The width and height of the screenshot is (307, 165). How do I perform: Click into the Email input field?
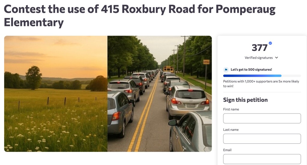tap(262, 159)
